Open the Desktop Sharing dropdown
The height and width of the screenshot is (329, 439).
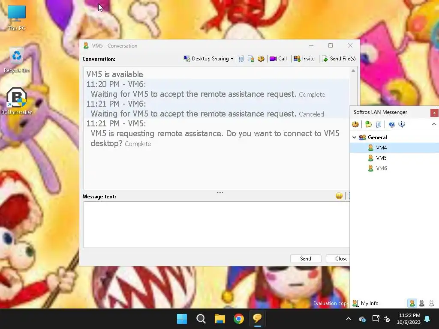click(x=209, y=59)
